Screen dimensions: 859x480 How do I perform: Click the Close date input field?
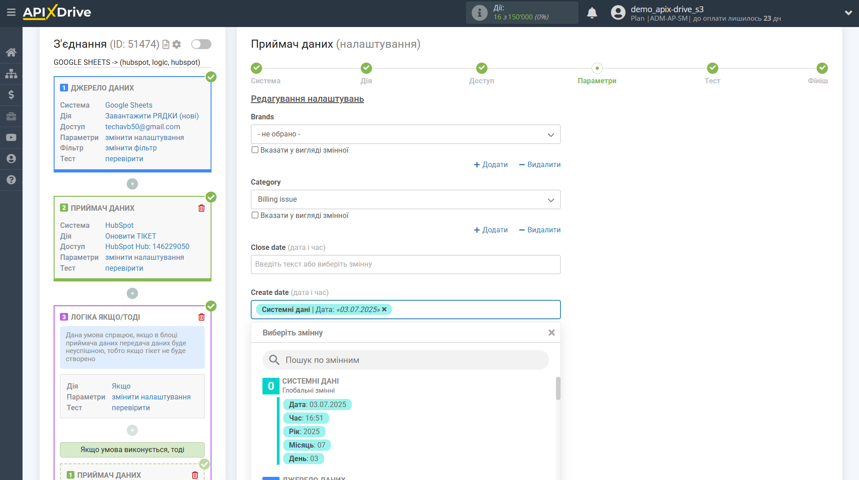pyautogui.click(x=405, y=264)
